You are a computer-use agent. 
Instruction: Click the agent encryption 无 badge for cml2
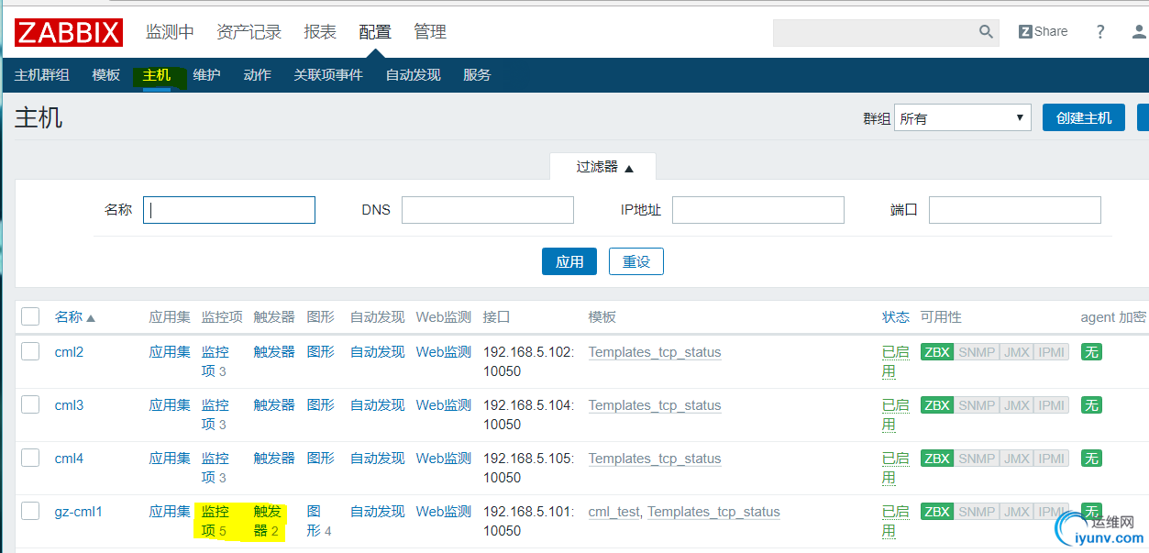point(1091,352)
